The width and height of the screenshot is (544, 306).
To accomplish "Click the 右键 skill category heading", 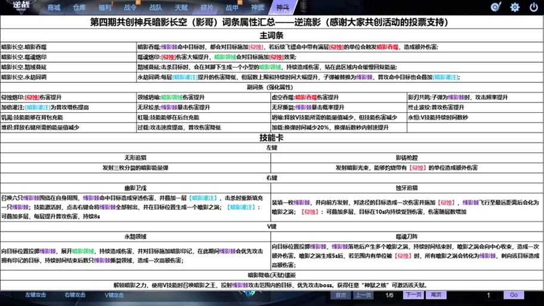I will click(x=271, y=178).
